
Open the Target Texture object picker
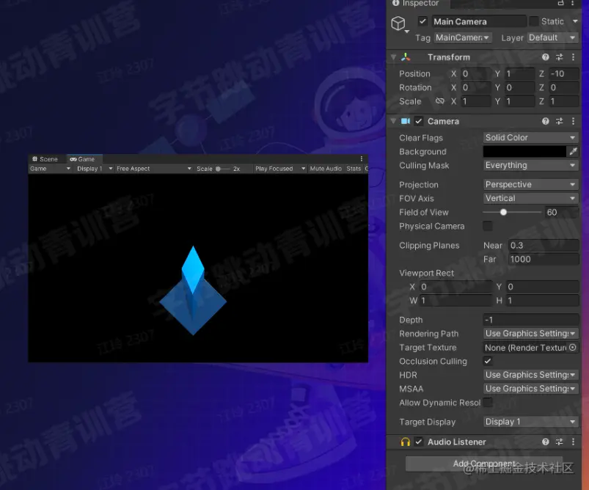click(572, 348)
